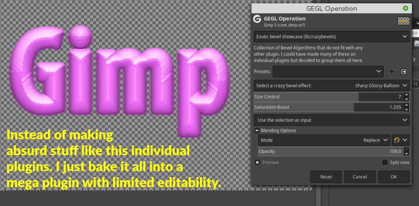Decrease Size Control value with down arrow
The image size is (419, 206).
406,99
